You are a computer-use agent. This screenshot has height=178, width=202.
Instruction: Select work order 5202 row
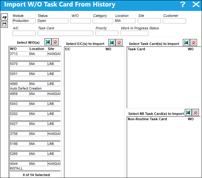point(35,114)
